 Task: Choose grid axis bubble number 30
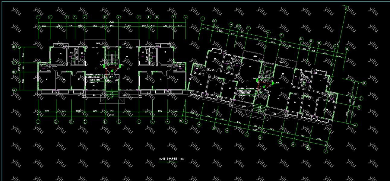point(308,148)
